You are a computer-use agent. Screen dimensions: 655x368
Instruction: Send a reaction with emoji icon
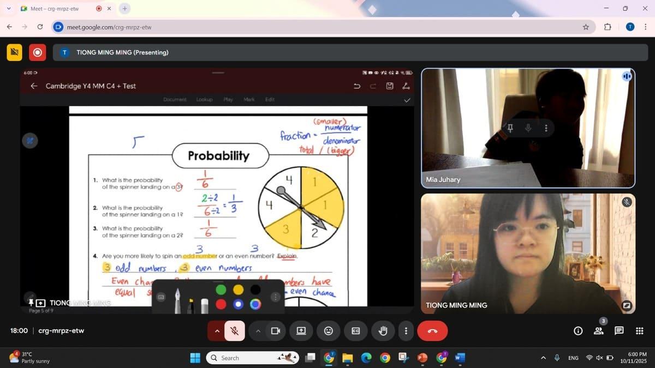click(329, 330)
